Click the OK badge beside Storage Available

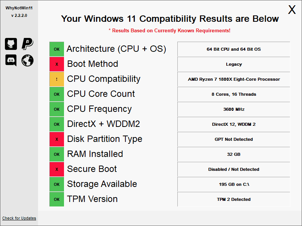(56, 184)
